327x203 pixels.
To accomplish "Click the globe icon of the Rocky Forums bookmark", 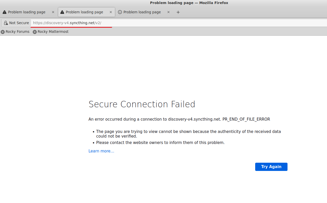I will [x=3, y=32].
